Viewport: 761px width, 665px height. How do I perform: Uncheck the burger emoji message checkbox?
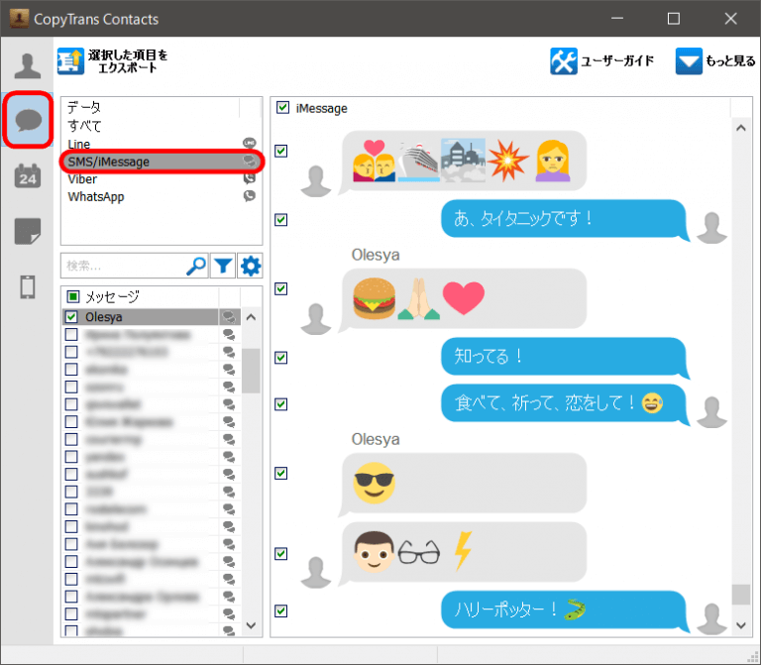click(x=281, y=288)
